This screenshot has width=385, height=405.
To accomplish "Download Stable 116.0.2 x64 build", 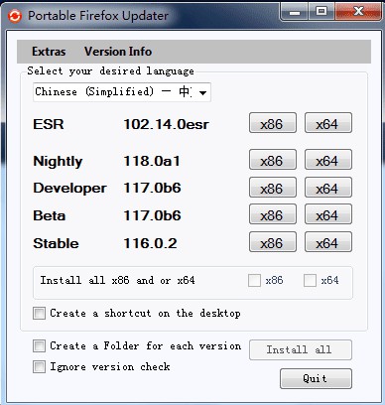I will click(328, 242).
